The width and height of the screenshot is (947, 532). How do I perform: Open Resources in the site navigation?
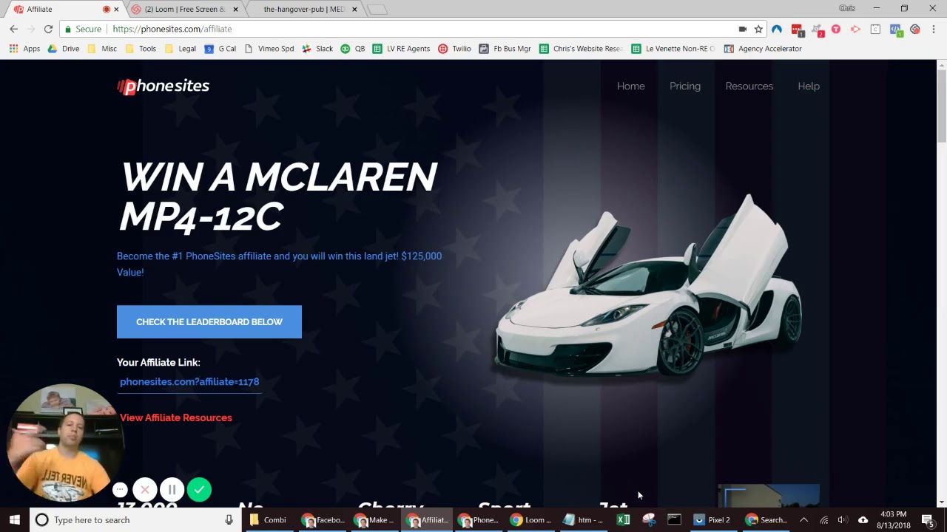point(749,86)
